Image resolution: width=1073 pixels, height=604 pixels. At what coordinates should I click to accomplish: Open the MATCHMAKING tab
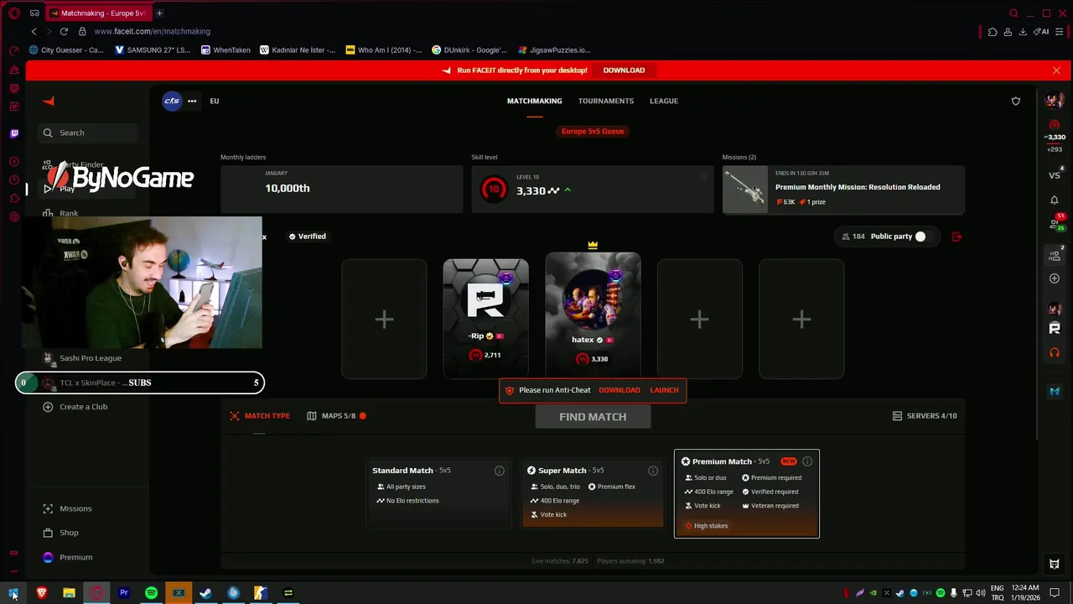(x=534, y=101)
